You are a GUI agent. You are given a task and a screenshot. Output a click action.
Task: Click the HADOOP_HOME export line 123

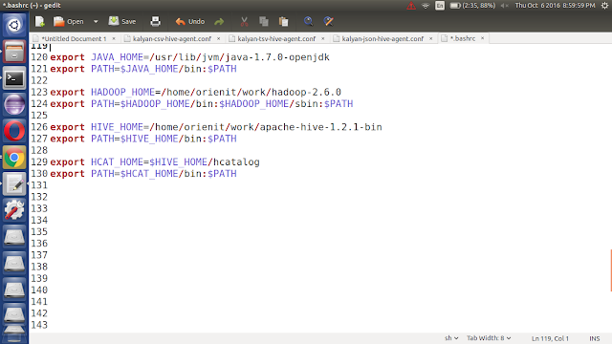tap(195, 93)
